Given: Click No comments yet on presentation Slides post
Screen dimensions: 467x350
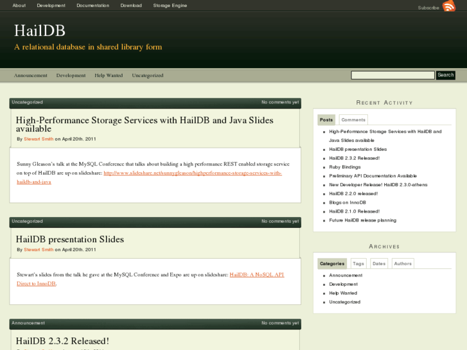Looking at the screenshot, I should point(280,222).
